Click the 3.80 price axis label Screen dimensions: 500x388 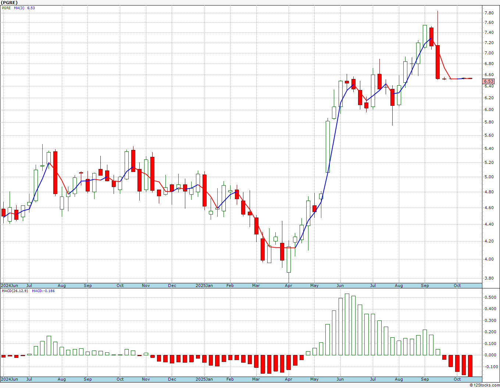coord(489,278)
